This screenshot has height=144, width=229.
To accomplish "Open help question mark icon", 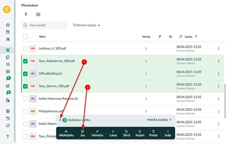I will click(x=8, y=136).
